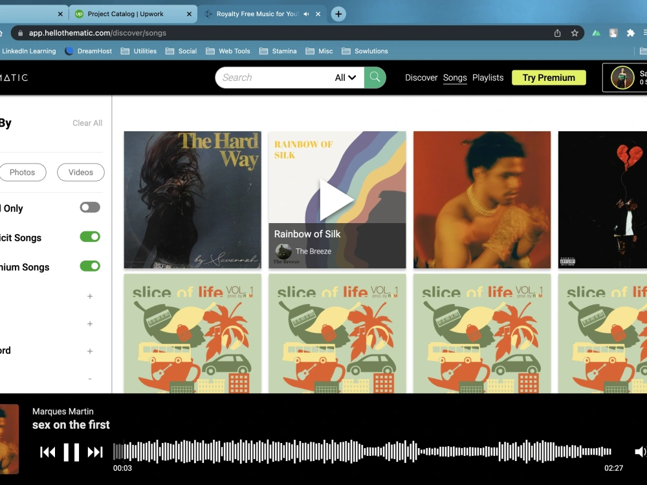Seek within the song waveform

(x=362, y=451)
